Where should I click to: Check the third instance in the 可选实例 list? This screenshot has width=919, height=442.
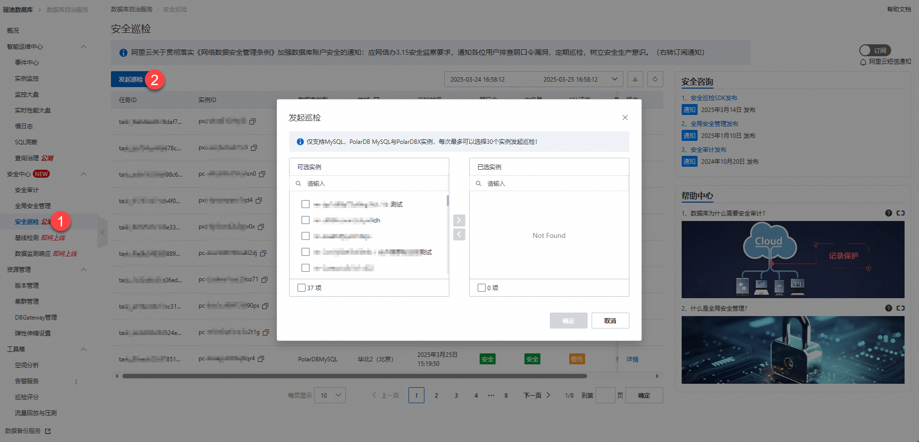pos(306,236)
